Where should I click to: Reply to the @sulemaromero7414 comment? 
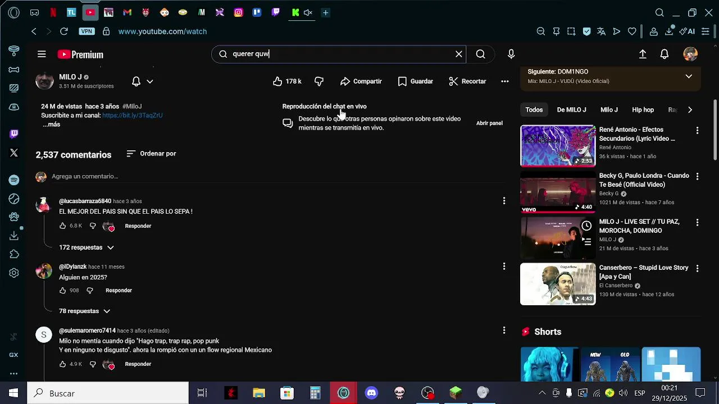[x=138, y=364]
